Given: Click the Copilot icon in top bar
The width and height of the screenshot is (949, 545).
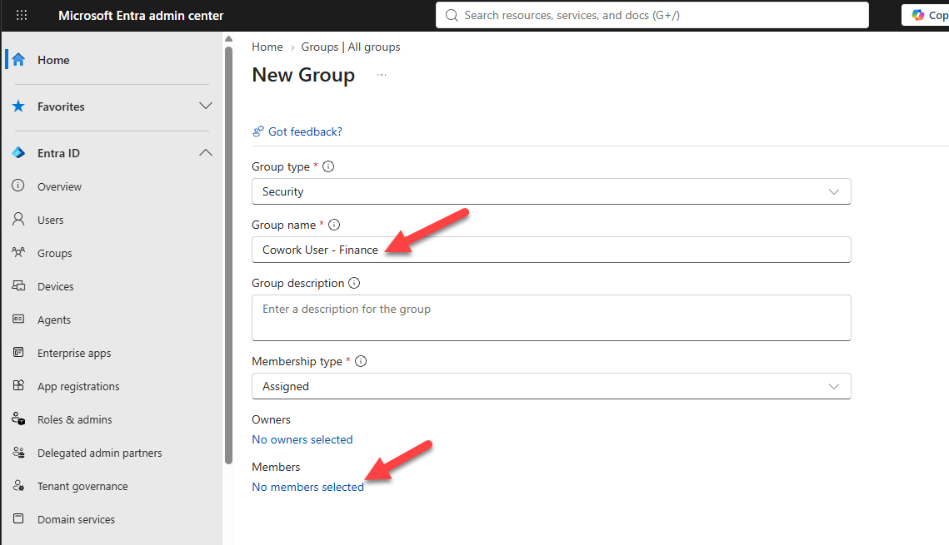Looking at the screenshot, I should pyautogui.click(x=918, y=15).
